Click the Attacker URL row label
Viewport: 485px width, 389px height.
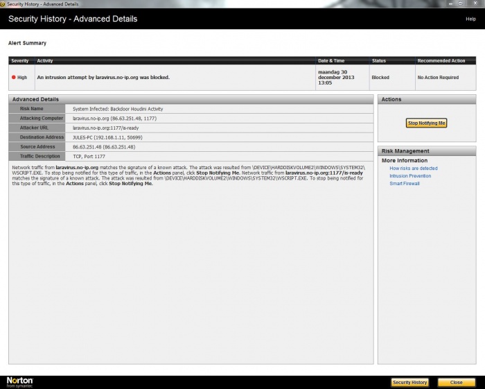click(x=37, y=128)
